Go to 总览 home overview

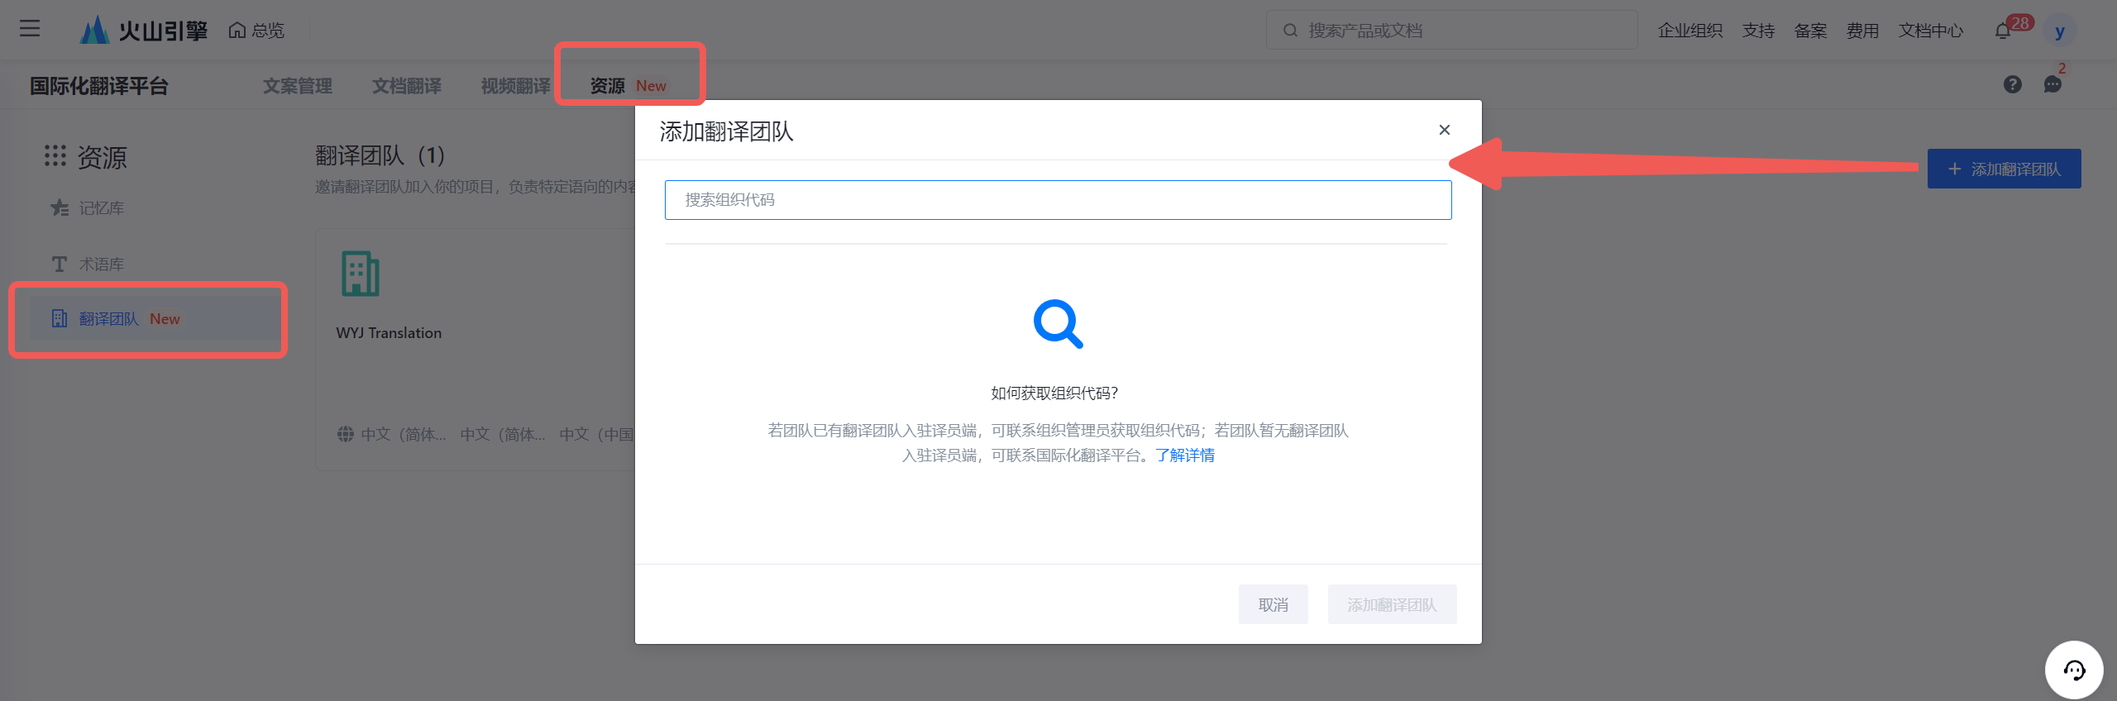pyautogui.click(x=256, y=31)
